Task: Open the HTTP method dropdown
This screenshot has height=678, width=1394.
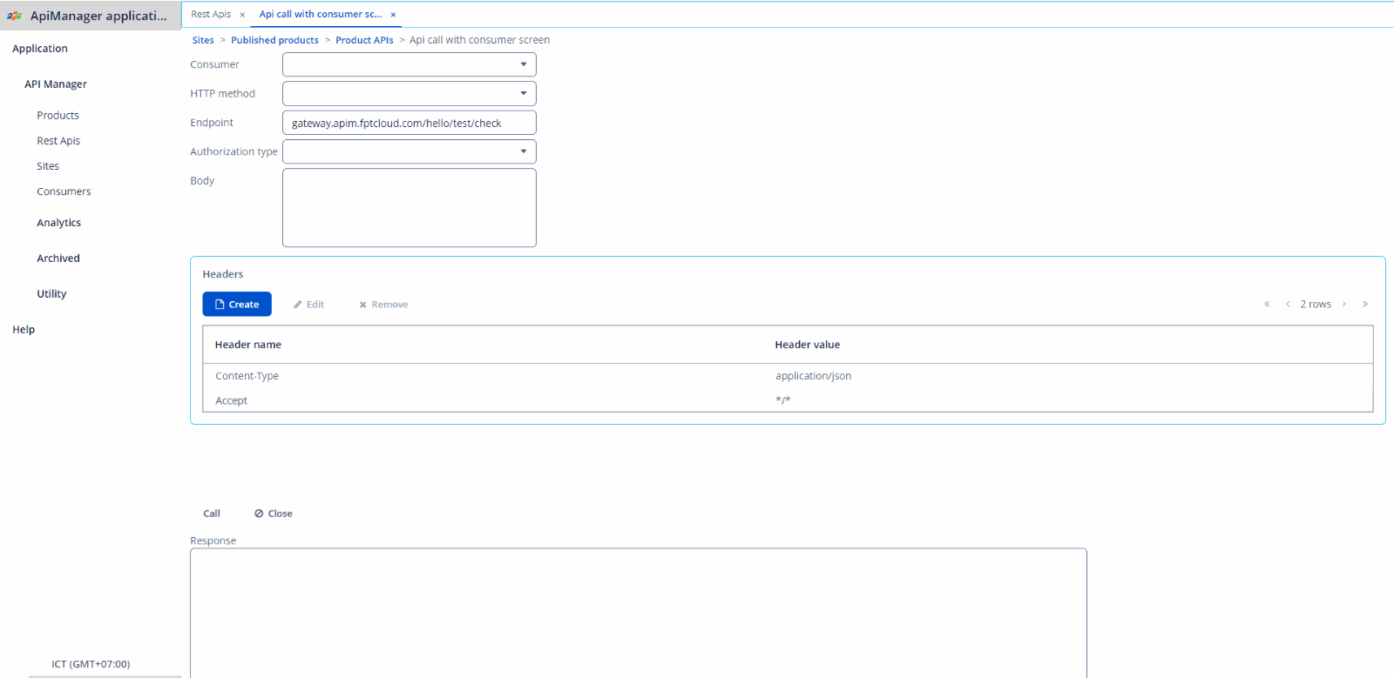Action: (x=409, y=93)
